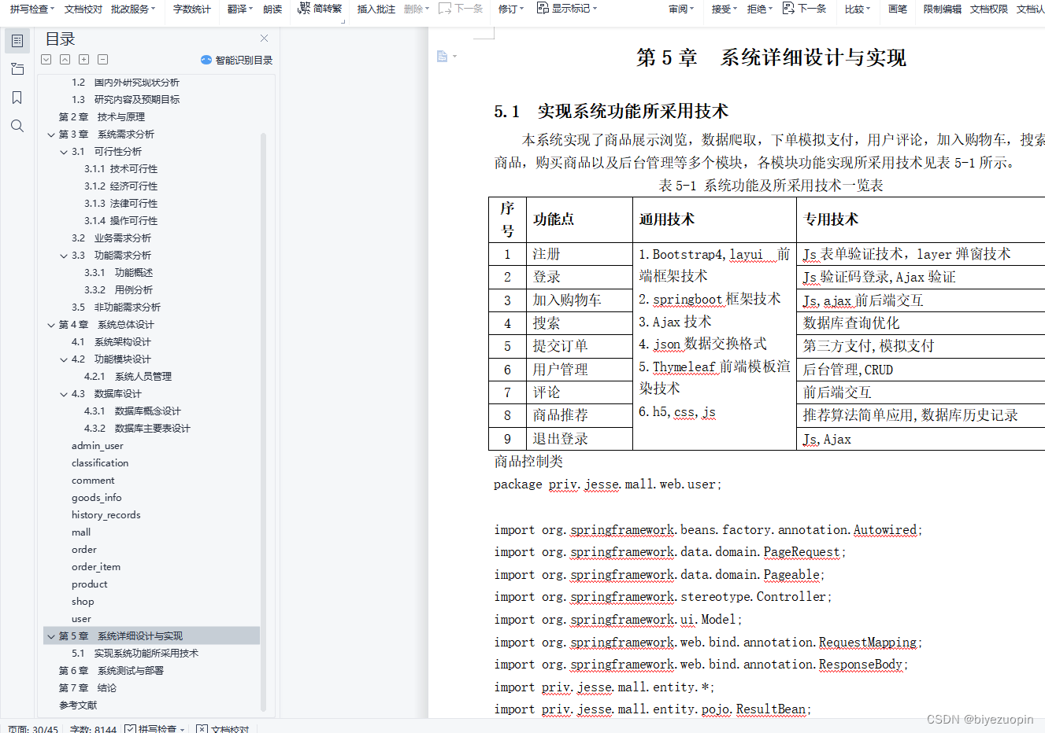This screenshot has width=1045, height=733.
Task: Open the outline (目录) sidebar icon
Action: pyautogui.click(x=17, y=40)
